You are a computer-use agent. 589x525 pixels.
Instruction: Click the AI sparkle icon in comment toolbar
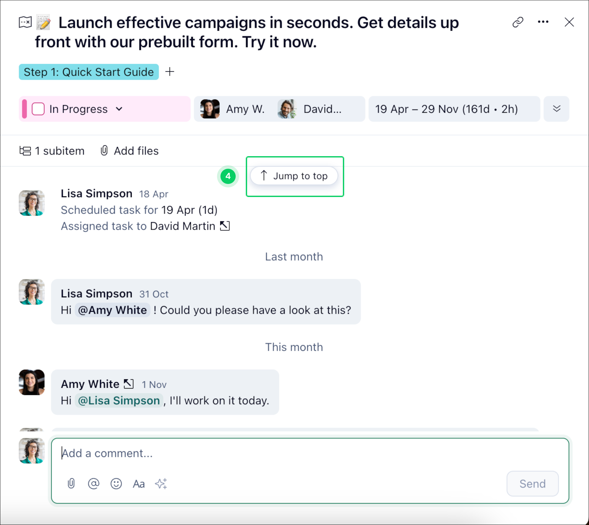161,484
